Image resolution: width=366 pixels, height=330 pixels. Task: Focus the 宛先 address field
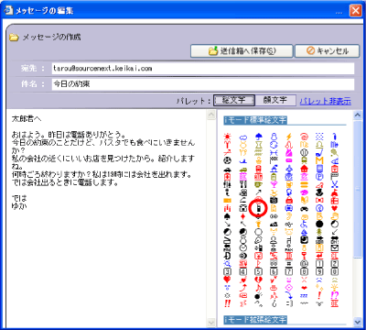tap(203, 69)
